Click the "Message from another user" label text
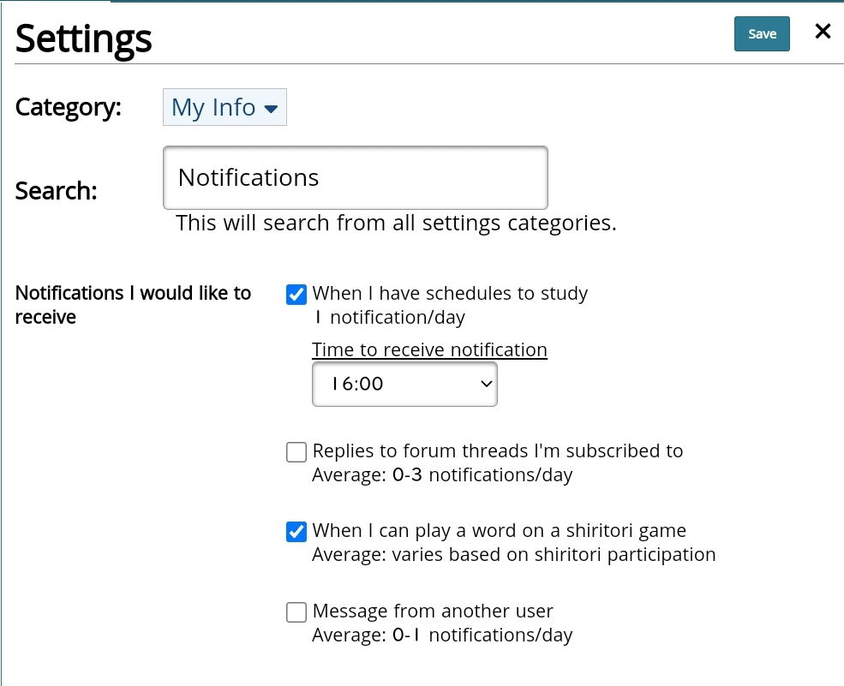Image resolution: width=844 pixels, height=686 pixels. (x=433, y=611)
